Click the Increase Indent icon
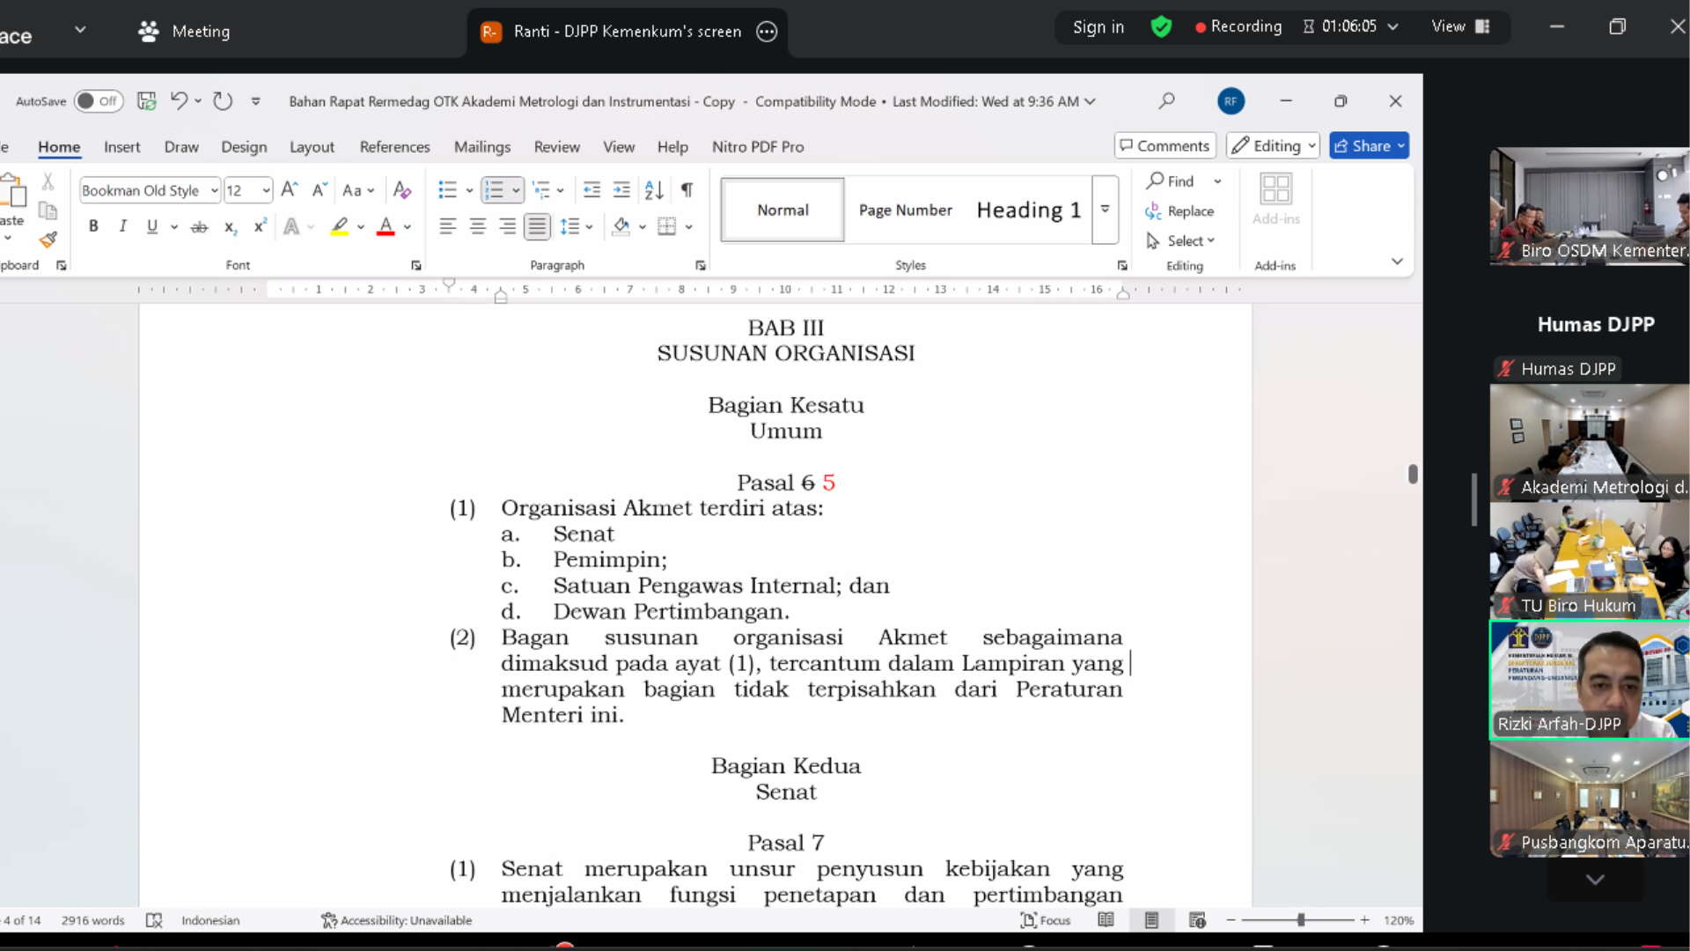1690x951 pixels. (x=621, y=190)
